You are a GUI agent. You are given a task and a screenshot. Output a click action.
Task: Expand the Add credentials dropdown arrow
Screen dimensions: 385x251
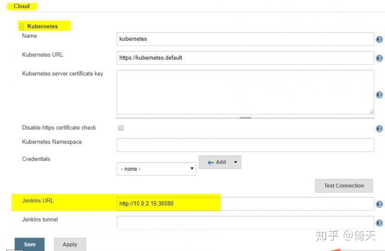[x=235, y=162]
